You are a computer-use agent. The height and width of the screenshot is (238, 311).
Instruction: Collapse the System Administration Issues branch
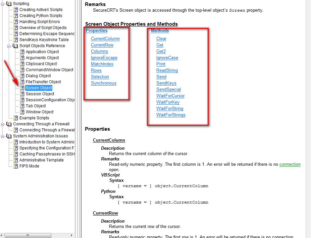(2, 136)
